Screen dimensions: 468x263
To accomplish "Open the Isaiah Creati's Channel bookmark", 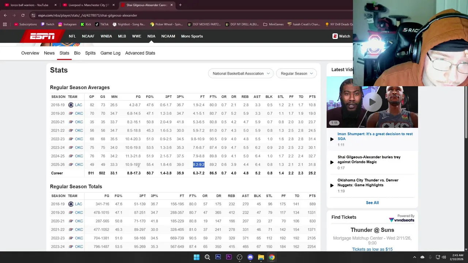I will (x=304, y=24).
